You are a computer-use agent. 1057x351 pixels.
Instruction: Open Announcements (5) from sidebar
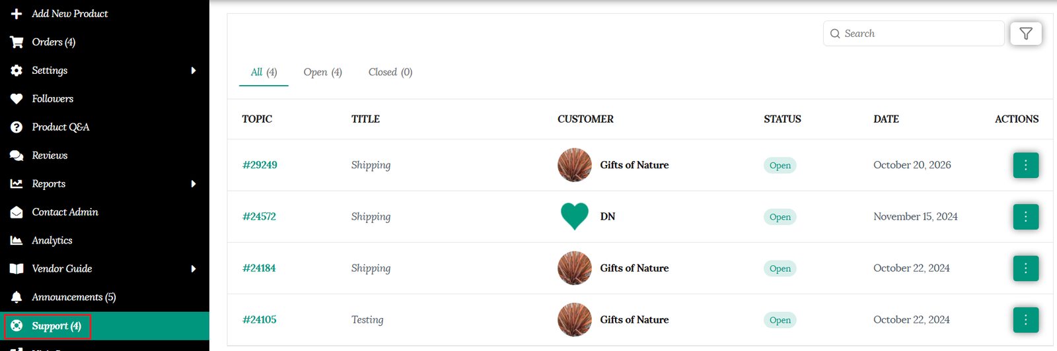tap(74, 297)
